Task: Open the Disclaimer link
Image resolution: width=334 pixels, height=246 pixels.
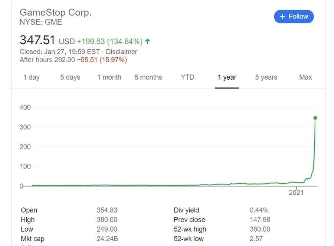Action: (x=121, y=52)
